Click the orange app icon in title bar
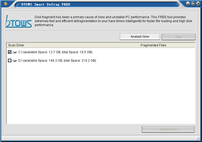This screenshot has height=142, width=202. 6,4
